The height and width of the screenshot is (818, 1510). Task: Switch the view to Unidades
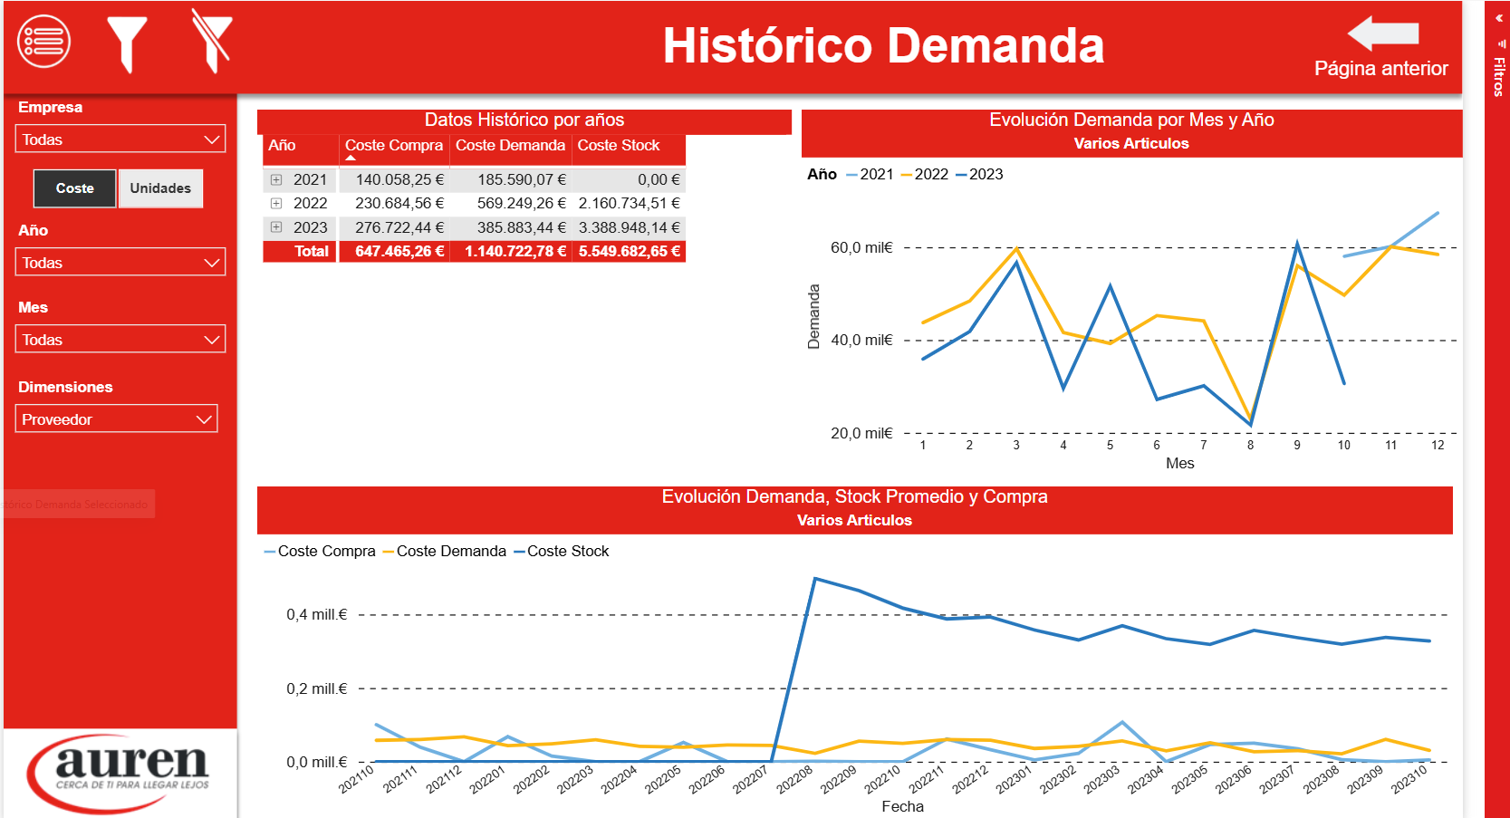click(x=160, y=188)
